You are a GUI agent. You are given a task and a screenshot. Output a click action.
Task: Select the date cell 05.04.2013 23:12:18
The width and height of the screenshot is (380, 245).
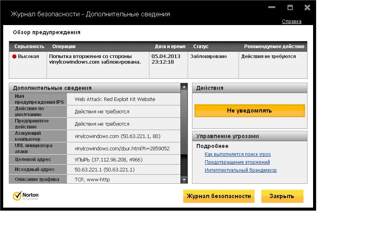168,65
